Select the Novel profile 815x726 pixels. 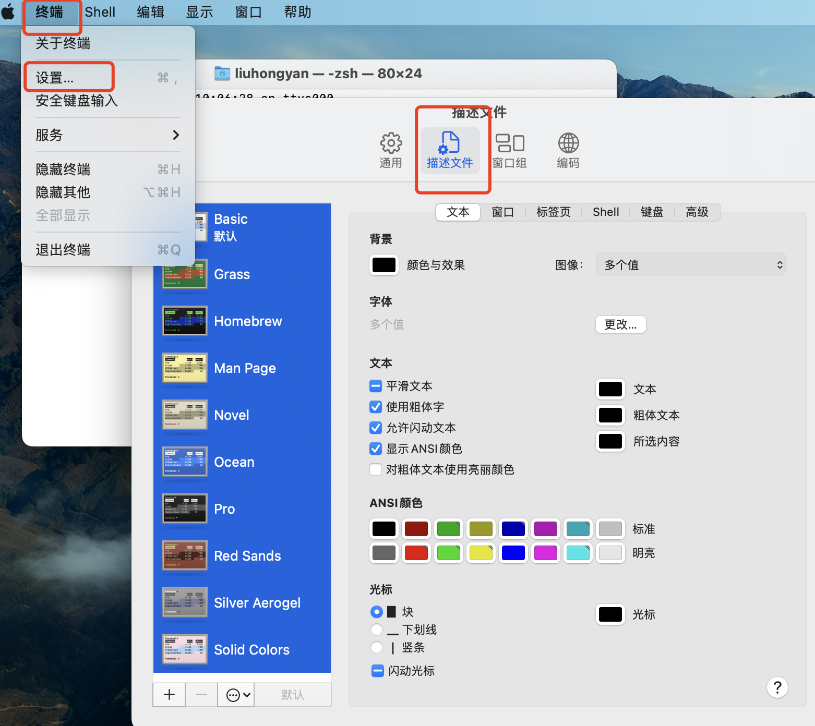(x=242, y=415)
